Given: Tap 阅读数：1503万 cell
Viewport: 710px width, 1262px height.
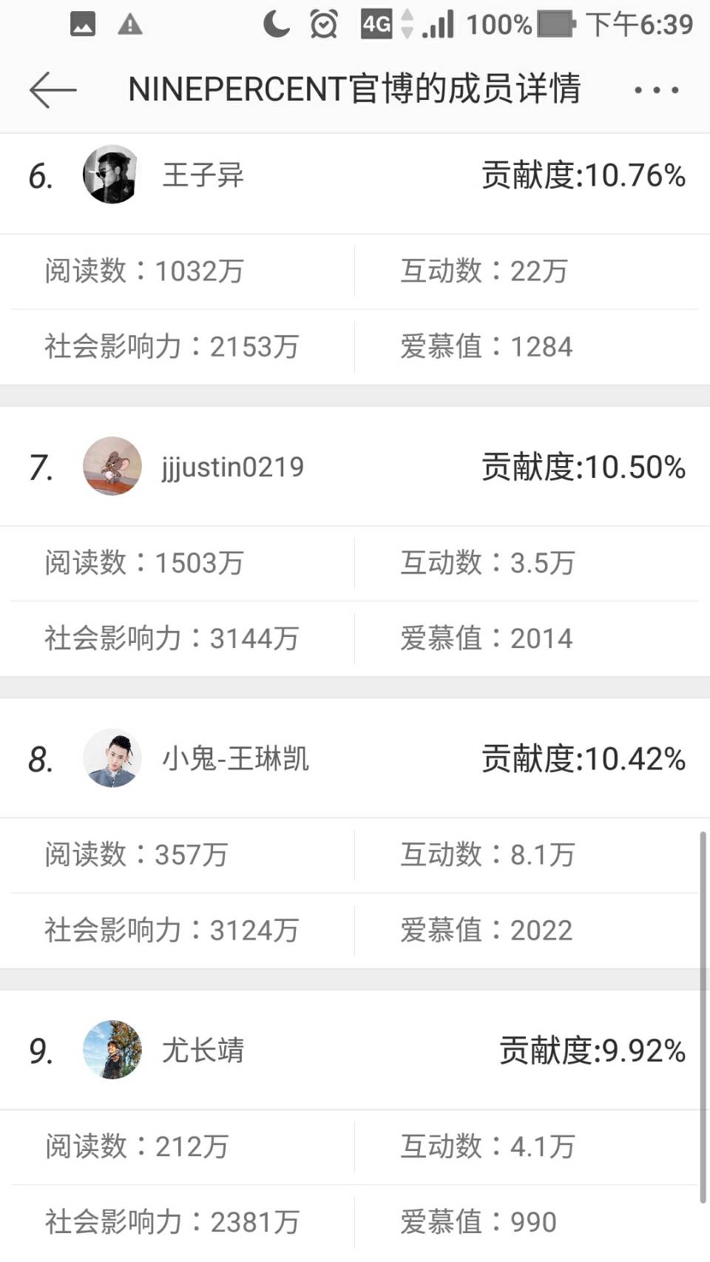Looking at the screenshot, I should tap(144, 563).
